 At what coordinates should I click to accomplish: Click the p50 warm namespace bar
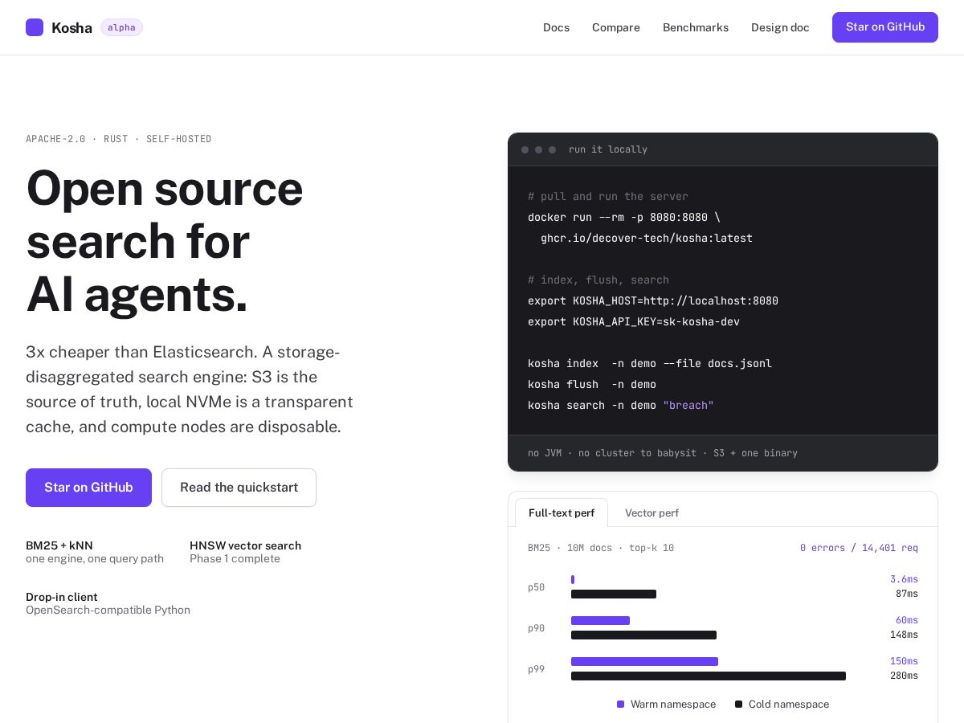pyautogui.click(x=573, y=580)
